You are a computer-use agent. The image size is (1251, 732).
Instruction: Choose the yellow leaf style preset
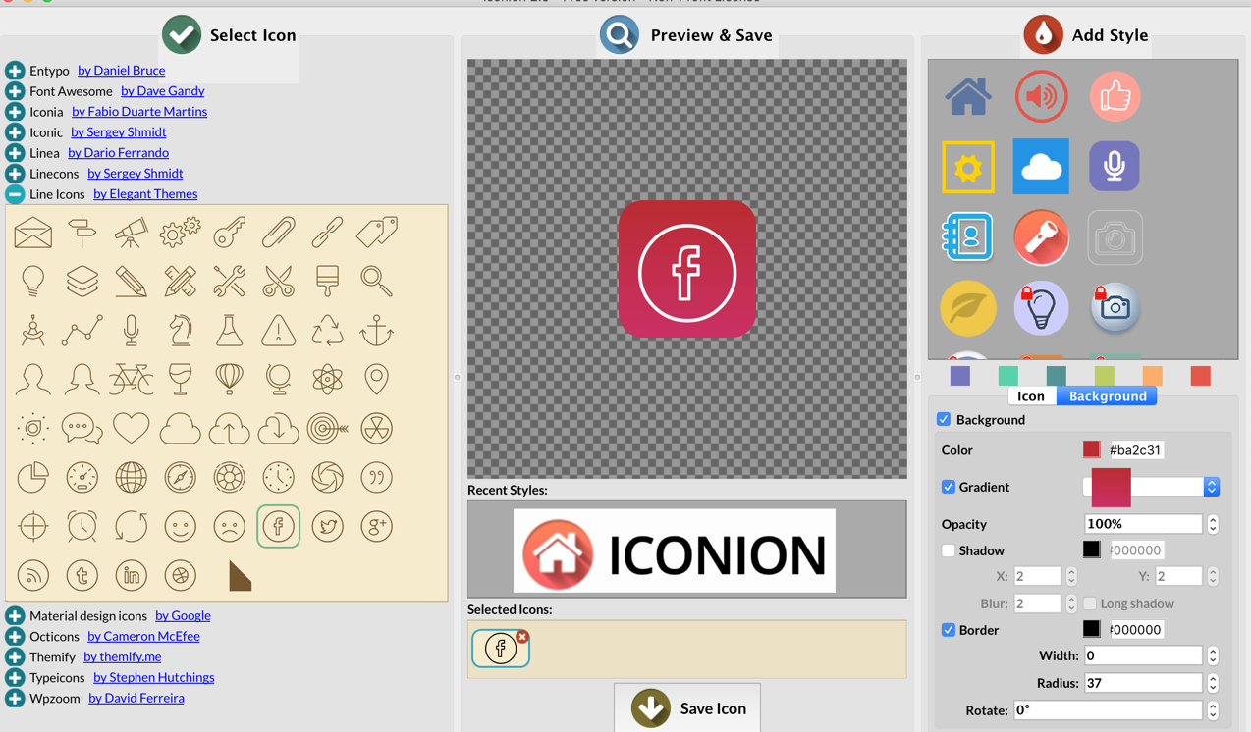[x=968, y=307]
